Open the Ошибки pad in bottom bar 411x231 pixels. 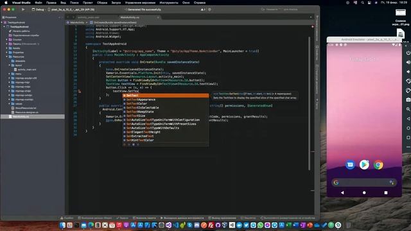[x=67, y=218]
